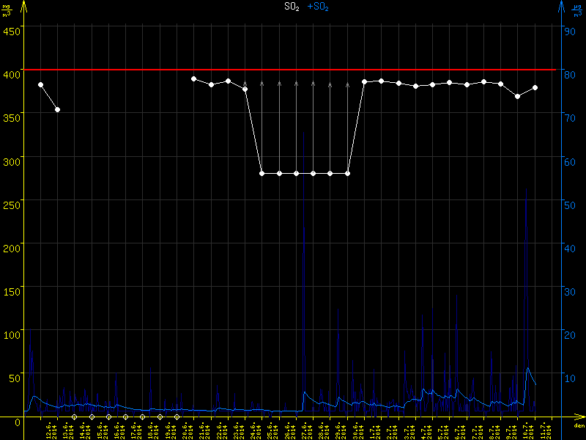The width and height of the screenshot is (586, 440).
Task: Click the 90 value on right axis
Action: pos(567,30)
